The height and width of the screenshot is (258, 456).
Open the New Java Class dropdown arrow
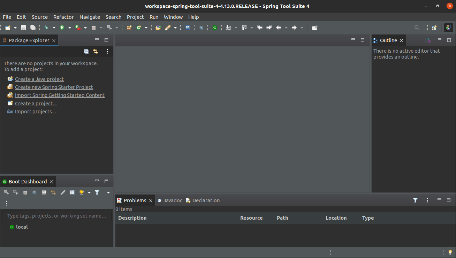click(146, 28)
